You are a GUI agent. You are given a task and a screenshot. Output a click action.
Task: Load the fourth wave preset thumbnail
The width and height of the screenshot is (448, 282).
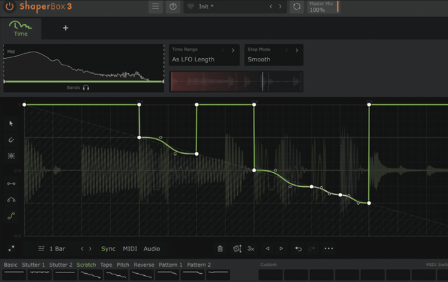(x=90, y=274)
